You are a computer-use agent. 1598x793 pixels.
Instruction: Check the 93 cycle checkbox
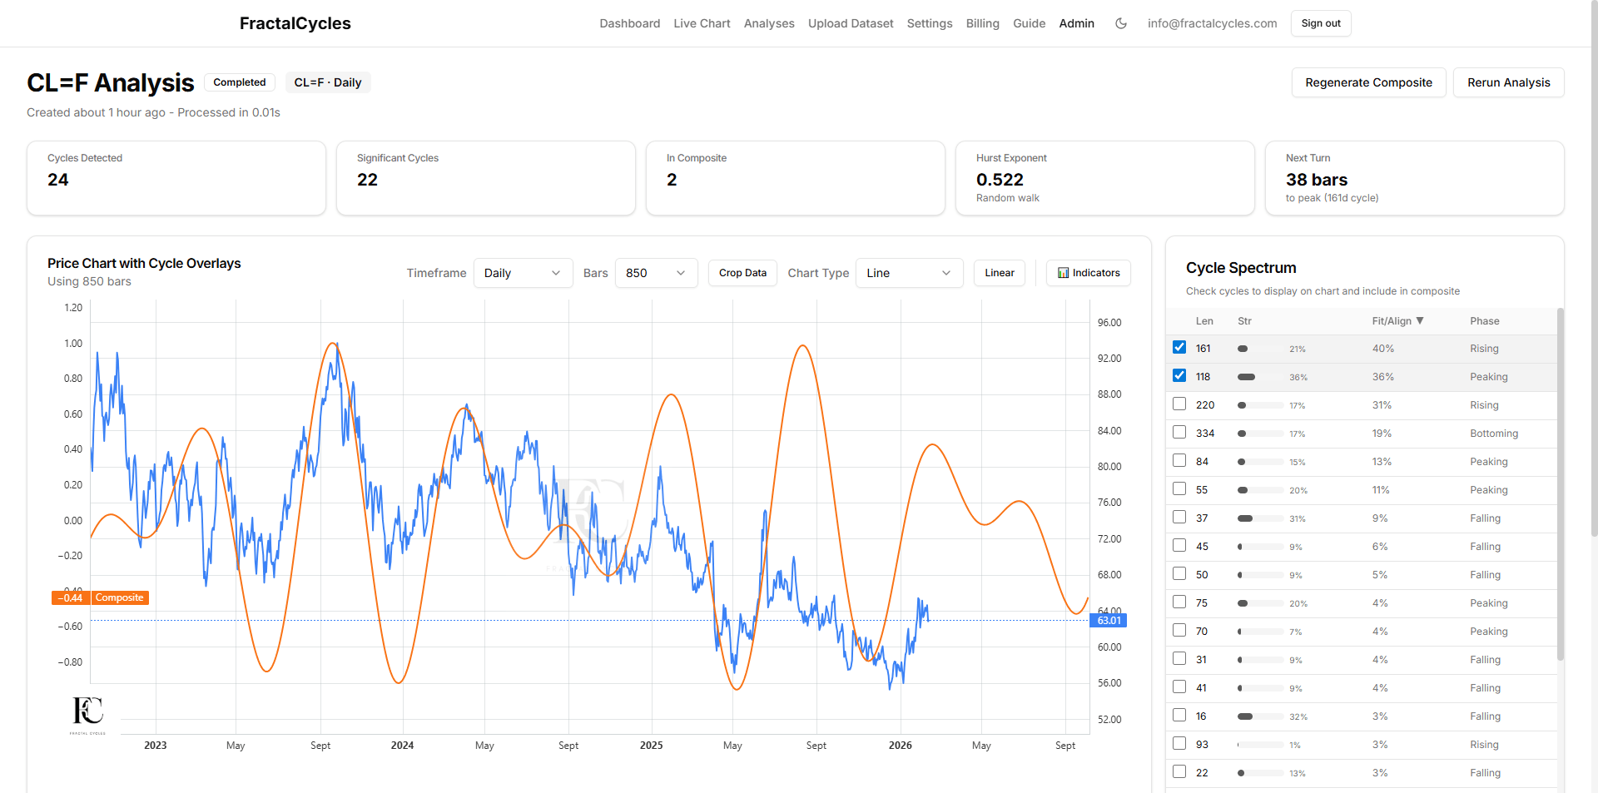point(1179,744)
